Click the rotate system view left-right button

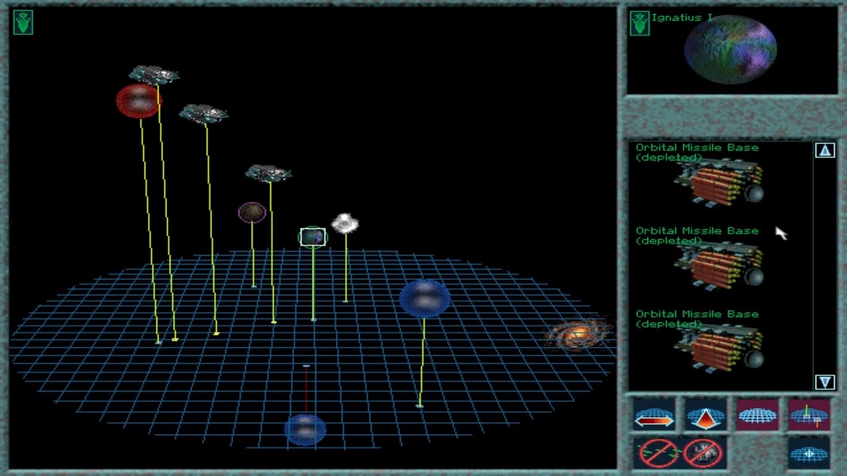[x=654, y=415]
